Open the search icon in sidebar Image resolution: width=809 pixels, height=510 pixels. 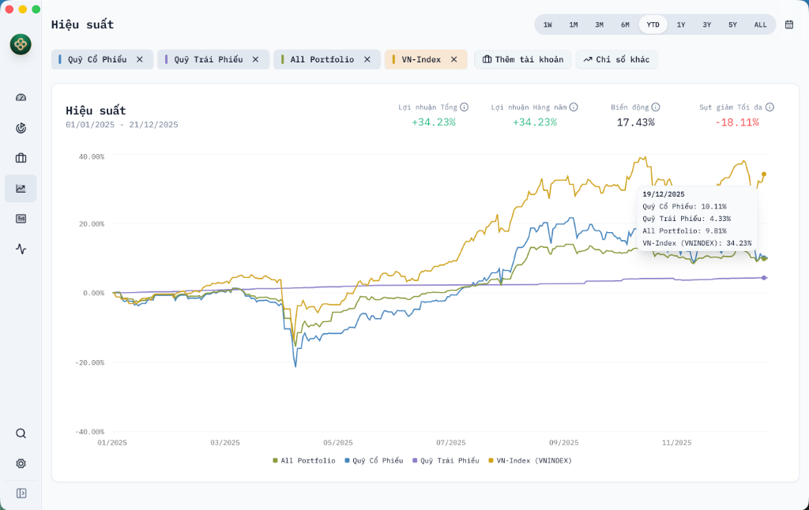coord(21,433)
